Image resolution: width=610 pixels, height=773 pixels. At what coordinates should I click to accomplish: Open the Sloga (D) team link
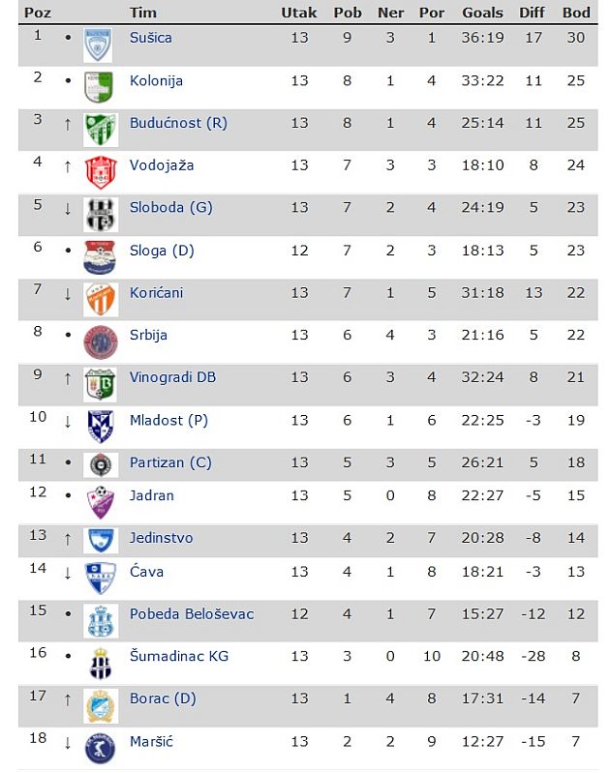tap(162, 250)
